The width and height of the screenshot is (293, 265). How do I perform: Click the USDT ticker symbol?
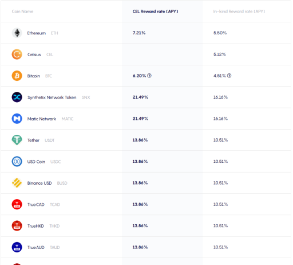[x=50, y=140]
